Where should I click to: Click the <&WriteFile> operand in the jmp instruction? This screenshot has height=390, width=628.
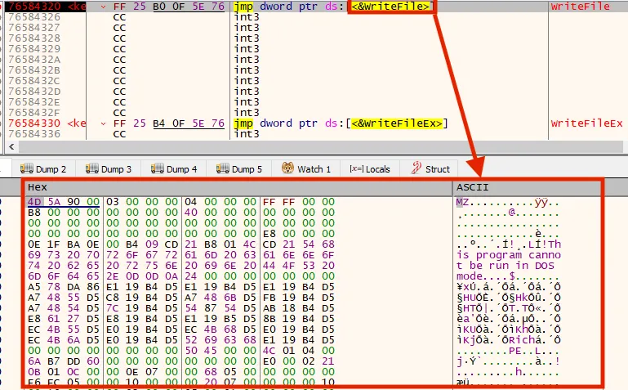click(x=390, y=7)
